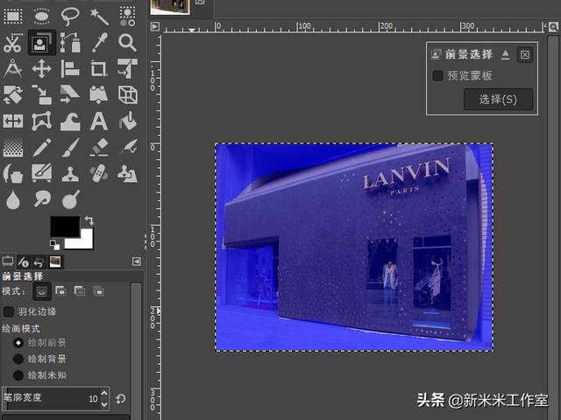The width and height of the screenshot is (561, 420).
Task: Select the Dodge/Burn tool
Action: (x=70, y=199)
